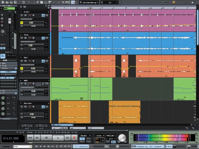
Task: Click the Save project disk icon
Action: click(x=15, y=2)
